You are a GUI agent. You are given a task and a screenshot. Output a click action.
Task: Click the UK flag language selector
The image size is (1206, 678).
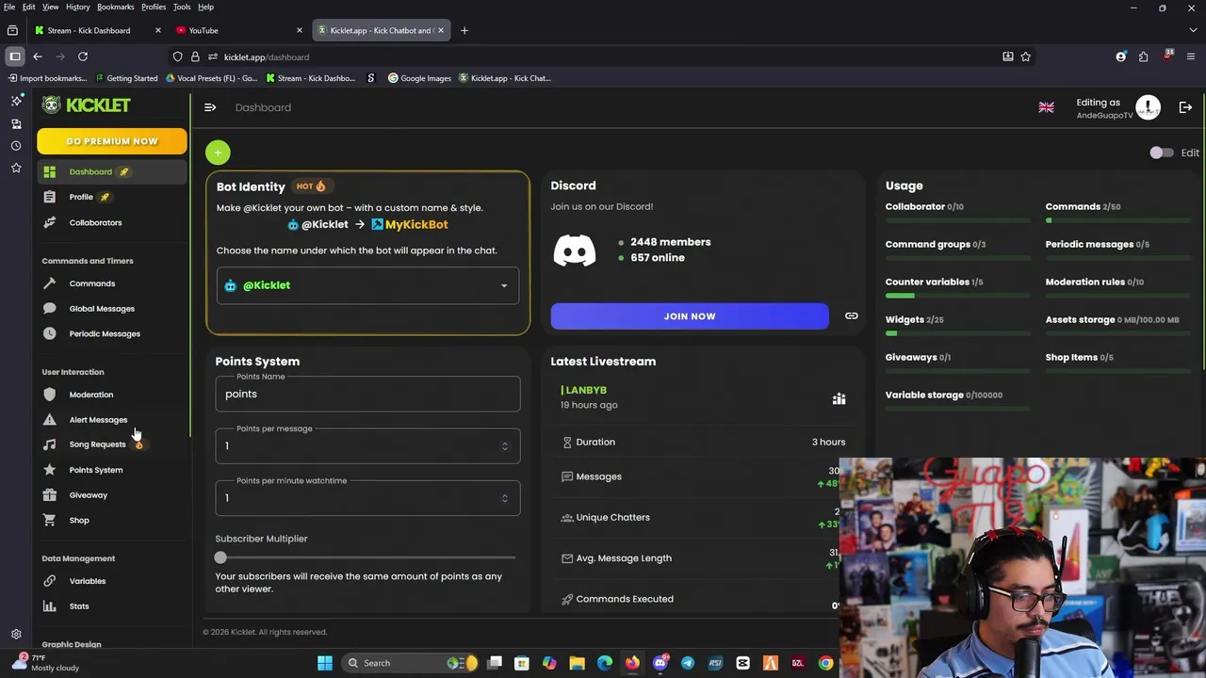(x=1046, y=107)
